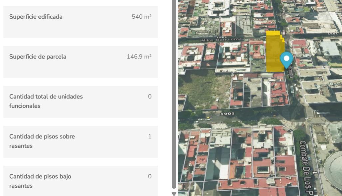Viewport: 342px width, 196px height.
Task: Click the unidades funcionales value 0
Action: (x=150, y=97)
